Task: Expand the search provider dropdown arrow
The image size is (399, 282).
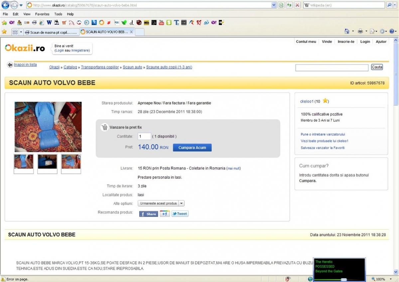Action: coord(394,5)
